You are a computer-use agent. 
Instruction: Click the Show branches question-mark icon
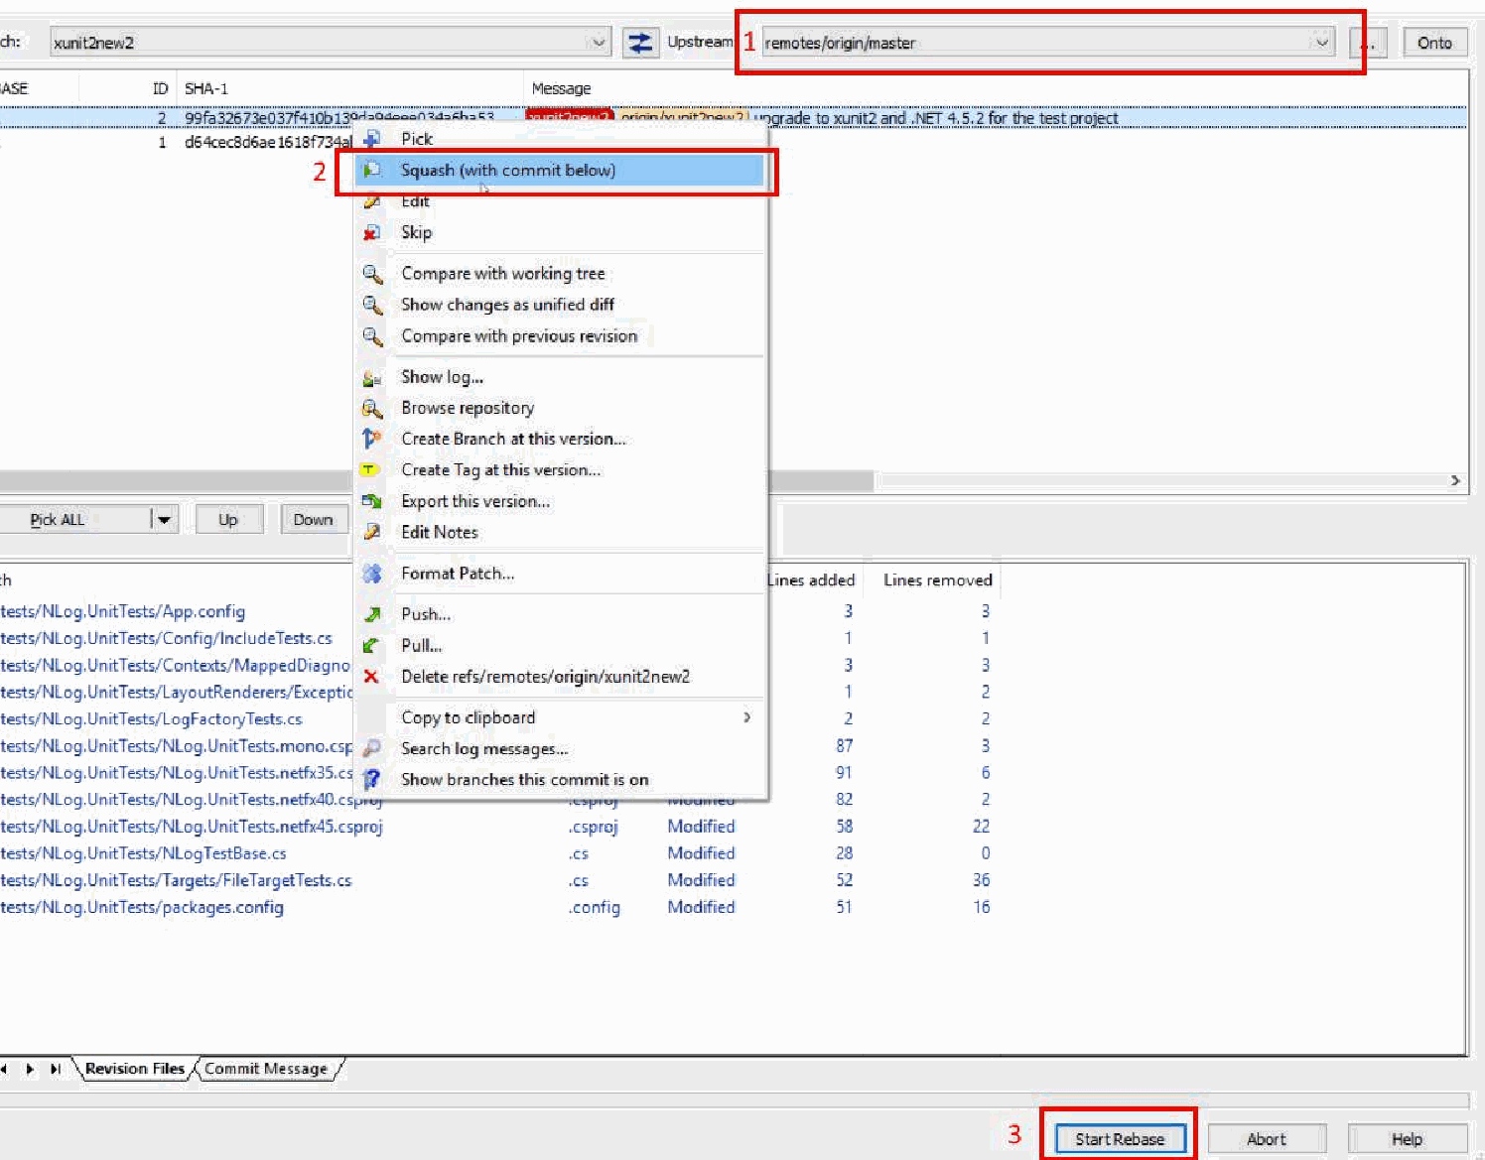pyautogui.click(x=372, y=780)
